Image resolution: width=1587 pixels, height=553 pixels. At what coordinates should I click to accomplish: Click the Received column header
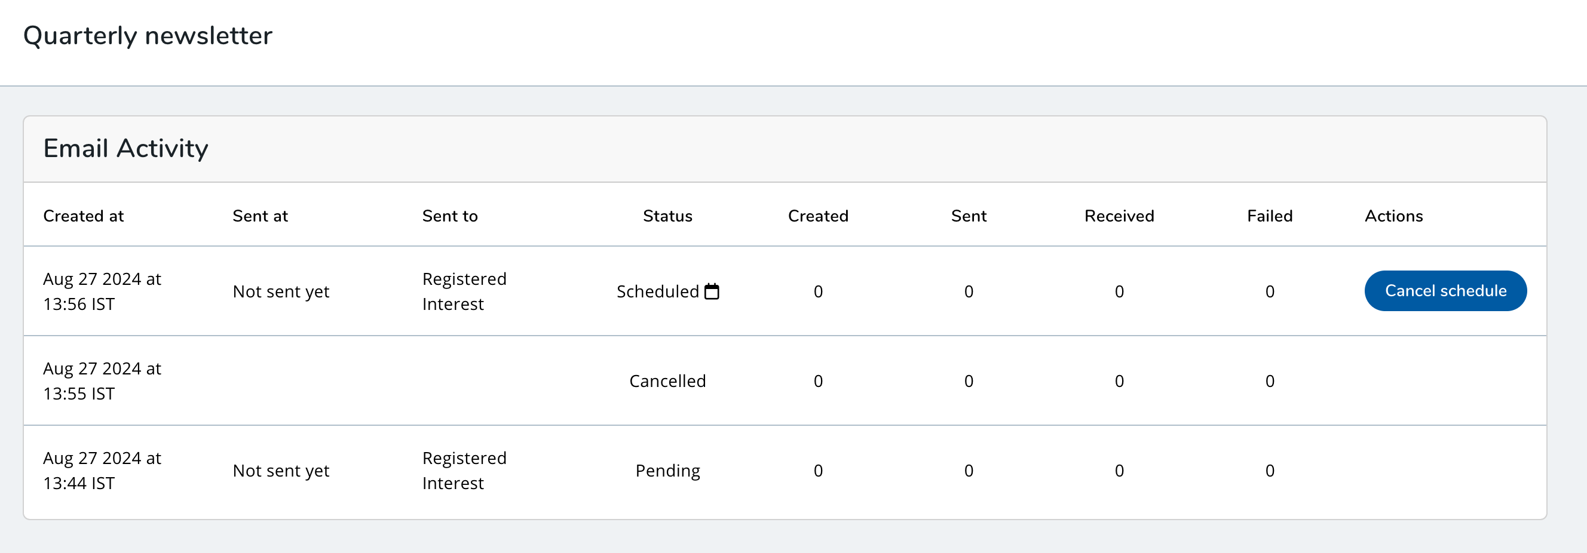click(x=1119, y=216)
